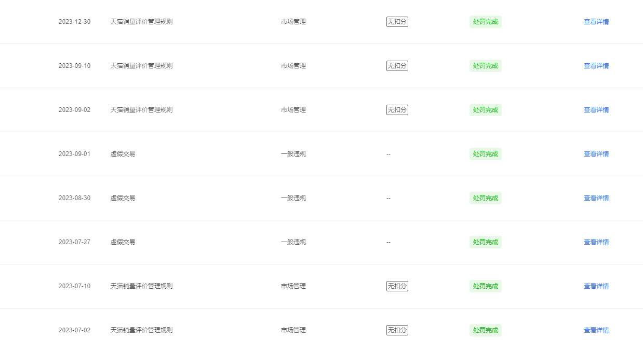Click 一般违规 in the 2023-09-01 row
643x352 pixels.
[293, 154]
